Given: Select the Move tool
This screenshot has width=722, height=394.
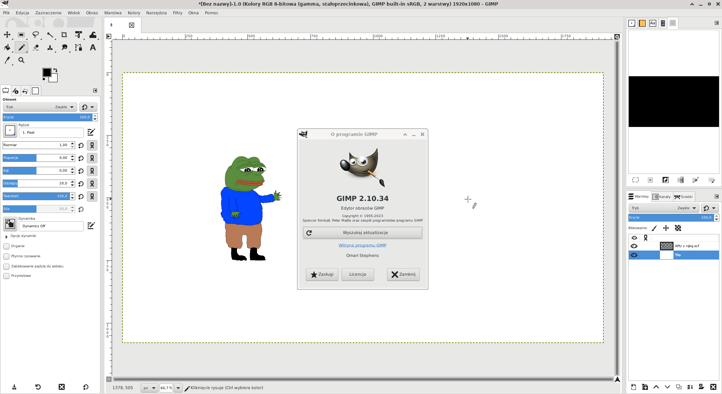Looking at the screenshot, I should click(x=7, y=35).
